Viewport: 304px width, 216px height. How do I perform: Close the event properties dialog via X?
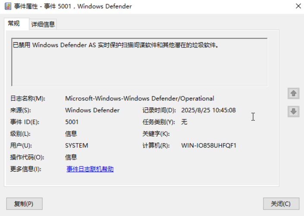(298, 6)
